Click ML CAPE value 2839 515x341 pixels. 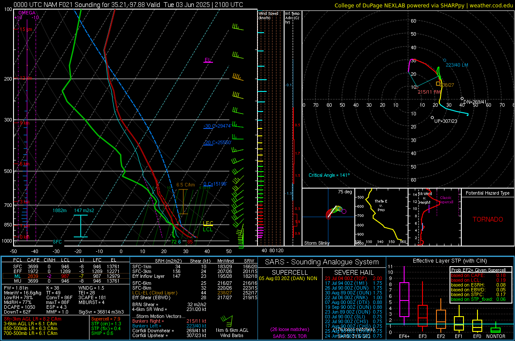coord(33,276)
